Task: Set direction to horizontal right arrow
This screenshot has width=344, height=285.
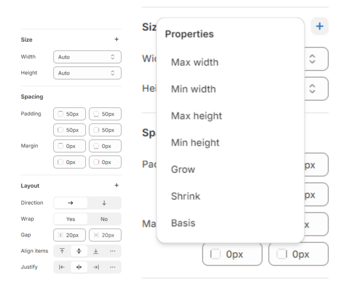Action: 71,203
